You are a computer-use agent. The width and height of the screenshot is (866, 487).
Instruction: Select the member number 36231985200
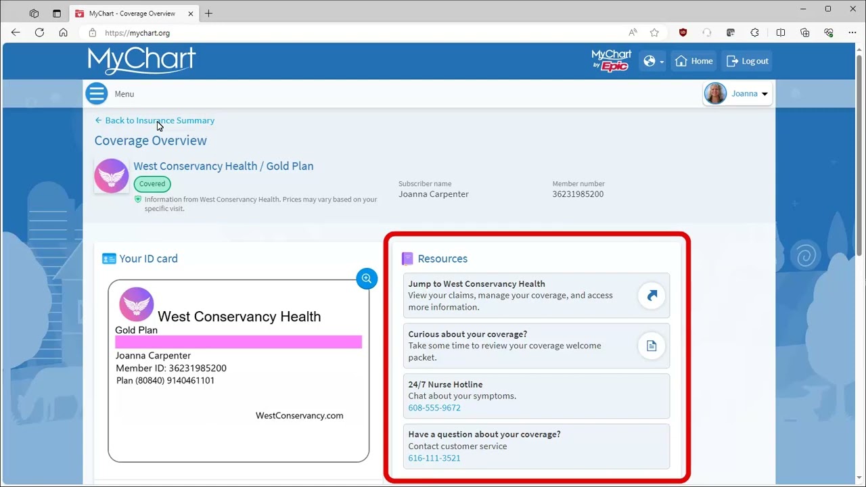(x=578, y=194)
